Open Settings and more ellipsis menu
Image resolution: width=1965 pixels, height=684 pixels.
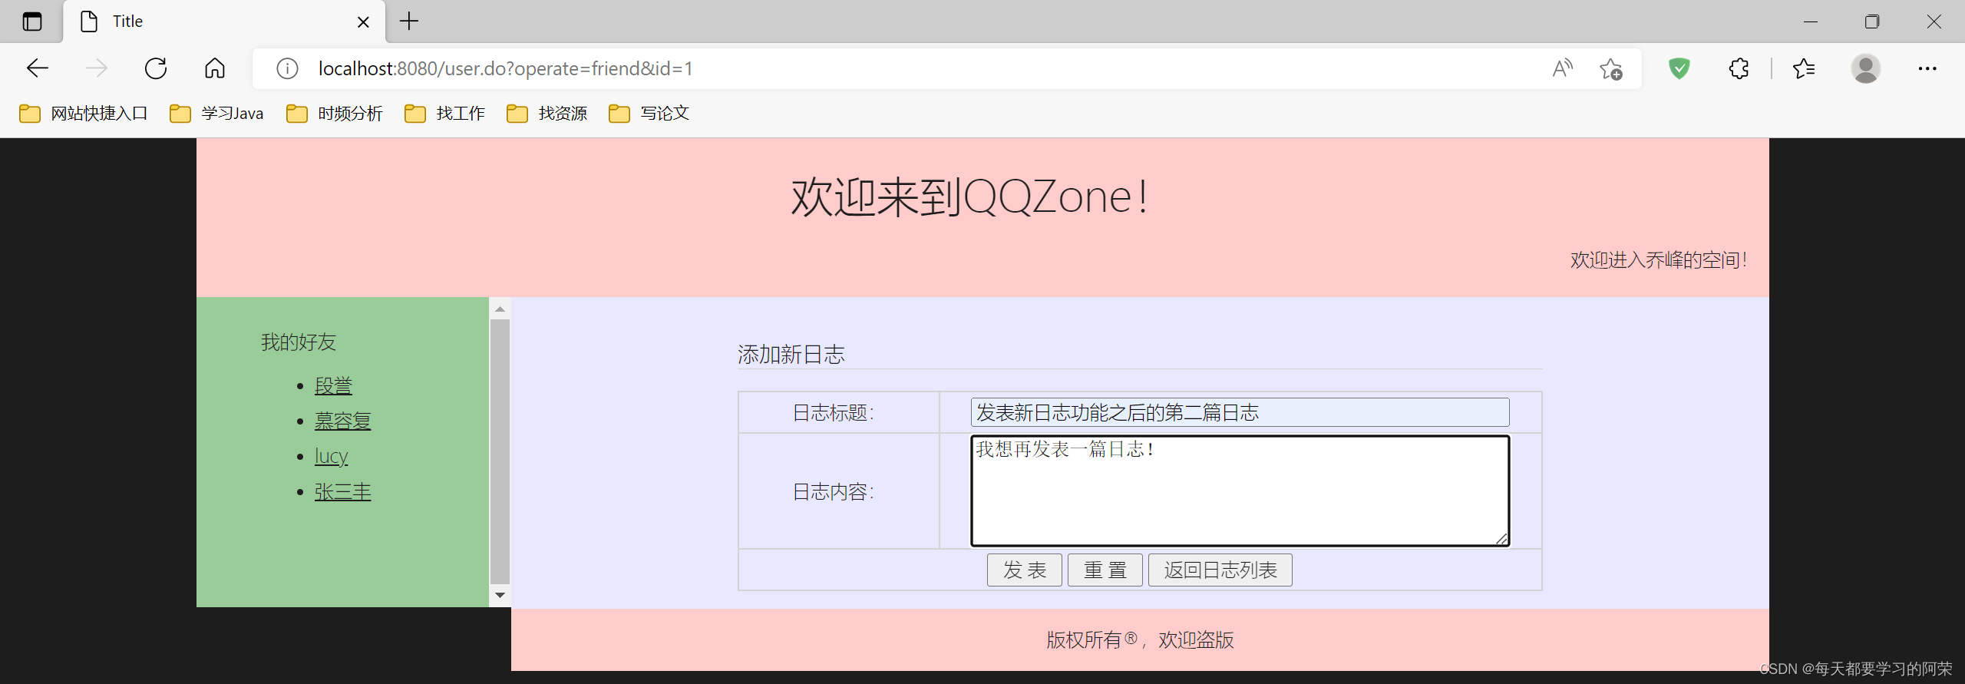pos(1927,68)
